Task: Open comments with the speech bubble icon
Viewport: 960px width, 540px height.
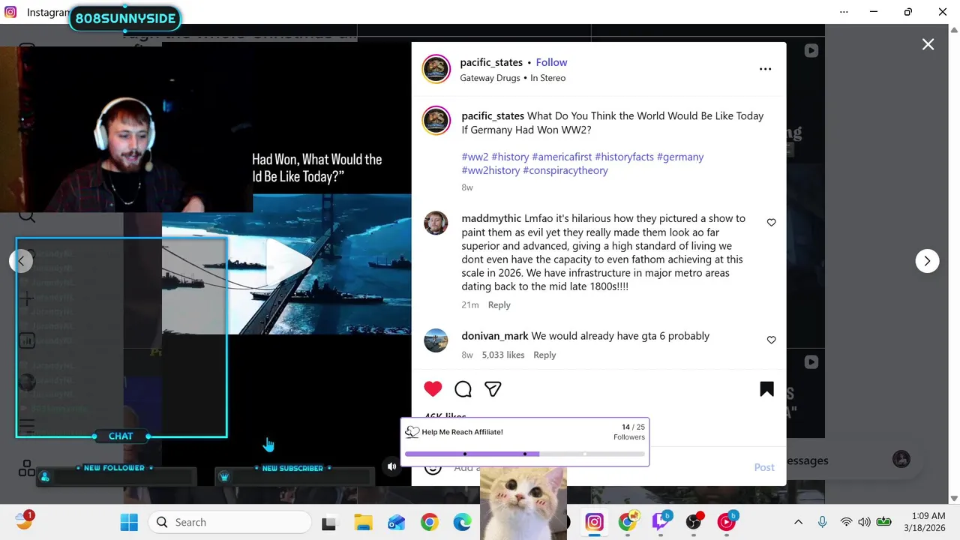Action: click(463, 388)
